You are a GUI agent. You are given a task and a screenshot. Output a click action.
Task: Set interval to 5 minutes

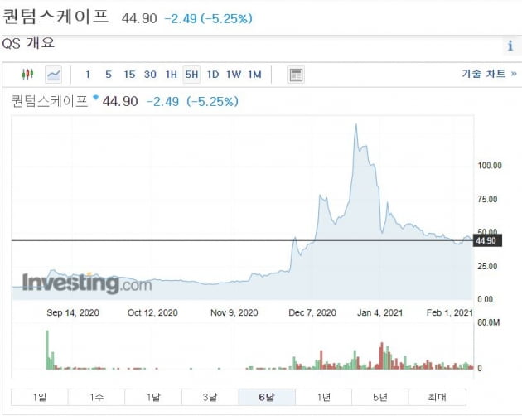coord(109,75)
